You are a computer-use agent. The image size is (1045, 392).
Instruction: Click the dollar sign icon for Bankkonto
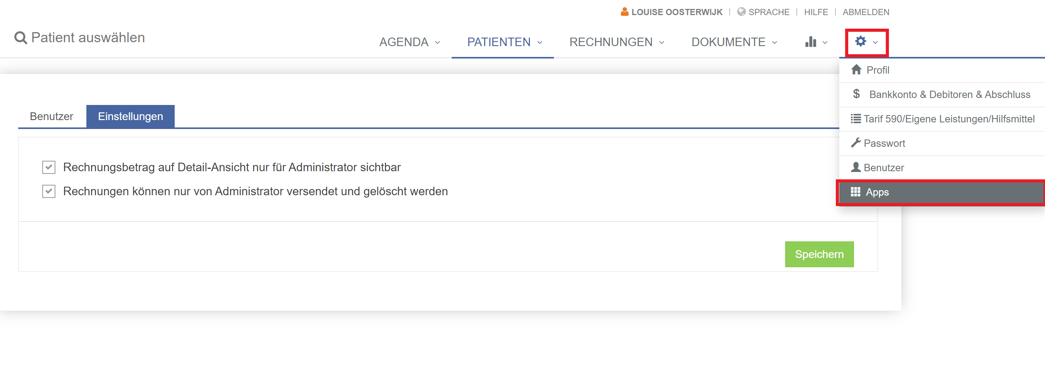tap(856, 94)
